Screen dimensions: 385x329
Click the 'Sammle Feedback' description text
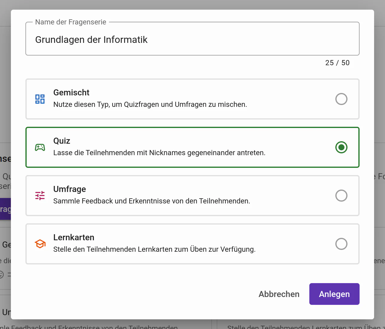click(x=152, y=201)
